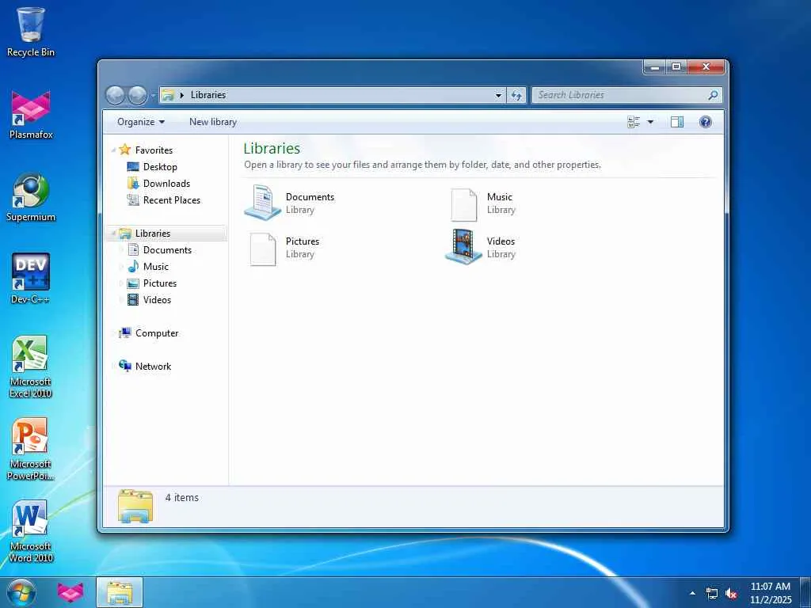
Task: Toggle the preview pane button
Action: click(x=677, y=122)
